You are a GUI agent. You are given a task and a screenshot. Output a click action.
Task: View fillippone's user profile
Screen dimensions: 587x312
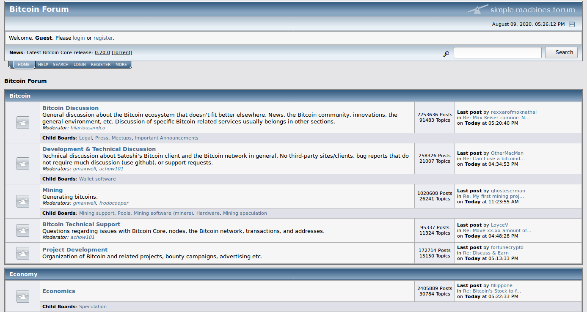(502, 286)
